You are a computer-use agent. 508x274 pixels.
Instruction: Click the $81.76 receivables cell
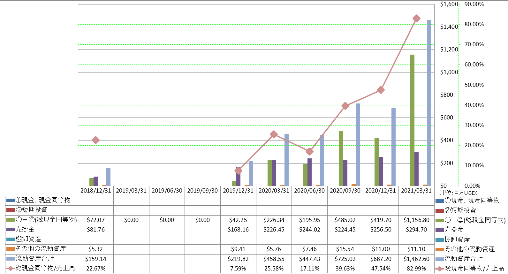[x=96, y=230]
